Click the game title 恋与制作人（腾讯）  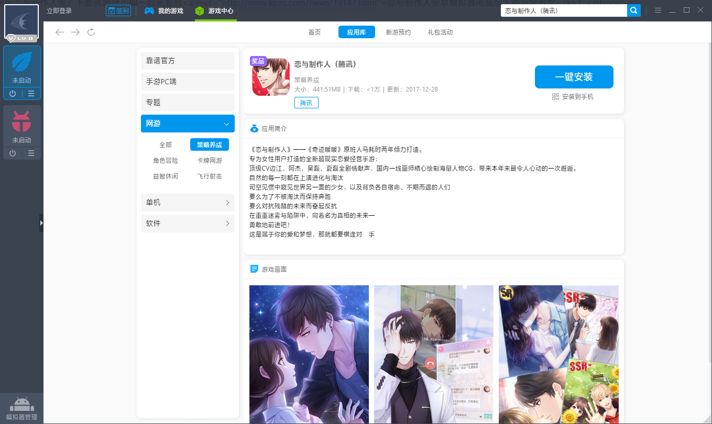coord(325,64)
